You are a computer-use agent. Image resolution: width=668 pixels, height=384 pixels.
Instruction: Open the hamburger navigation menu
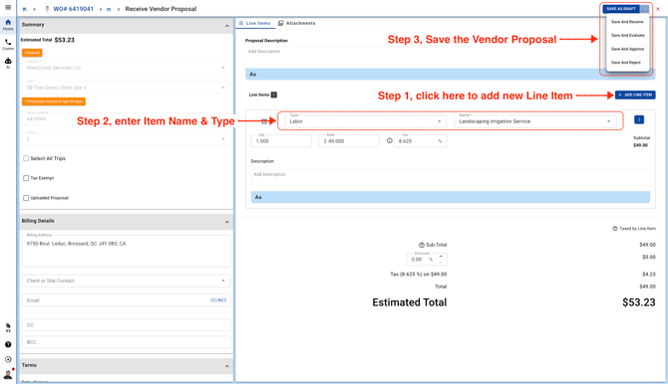[8, 7]
